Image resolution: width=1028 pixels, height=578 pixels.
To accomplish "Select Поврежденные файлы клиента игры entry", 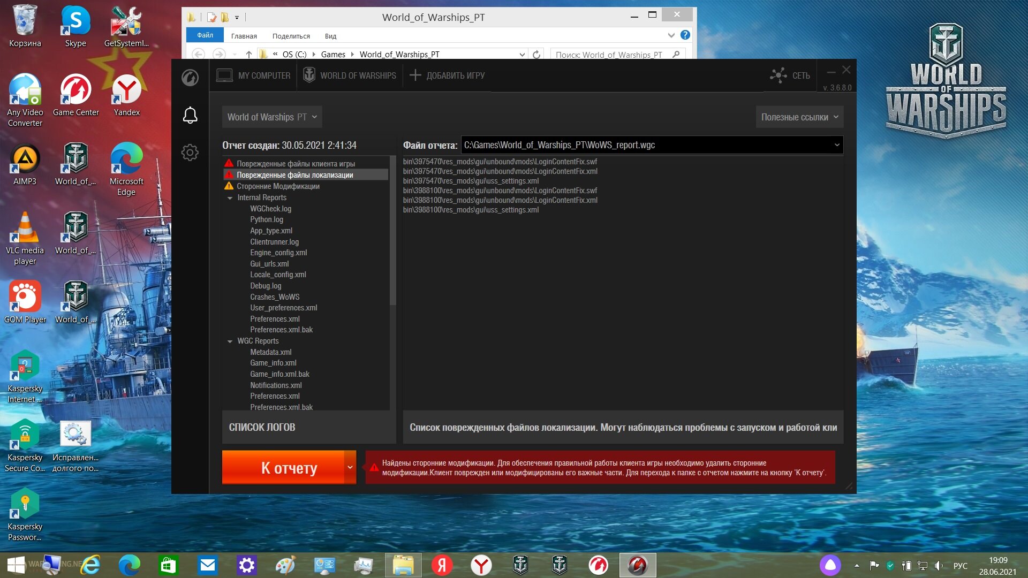I will (296, 164).
